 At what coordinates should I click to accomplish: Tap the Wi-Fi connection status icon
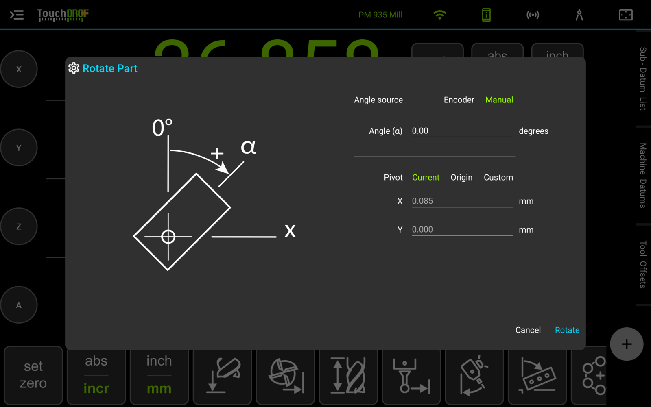pyautogui.click(x=440, y=15)
